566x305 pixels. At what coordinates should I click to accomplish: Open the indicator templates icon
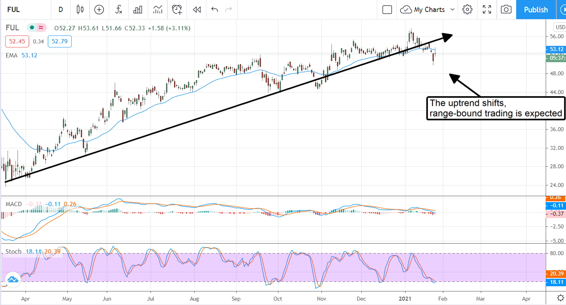[158, 10]
